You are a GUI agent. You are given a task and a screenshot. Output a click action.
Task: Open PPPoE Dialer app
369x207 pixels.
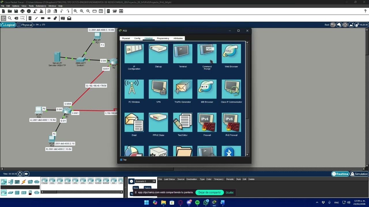point(158,122)
